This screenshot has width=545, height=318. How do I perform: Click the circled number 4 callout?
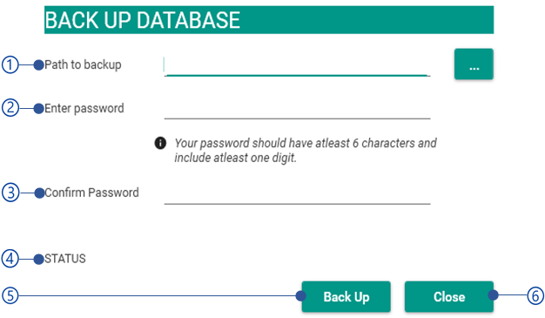10,259
